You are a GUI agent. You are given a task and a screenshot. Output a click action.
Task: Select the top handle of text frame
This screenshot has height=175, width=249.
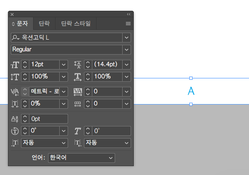point(191,78)
